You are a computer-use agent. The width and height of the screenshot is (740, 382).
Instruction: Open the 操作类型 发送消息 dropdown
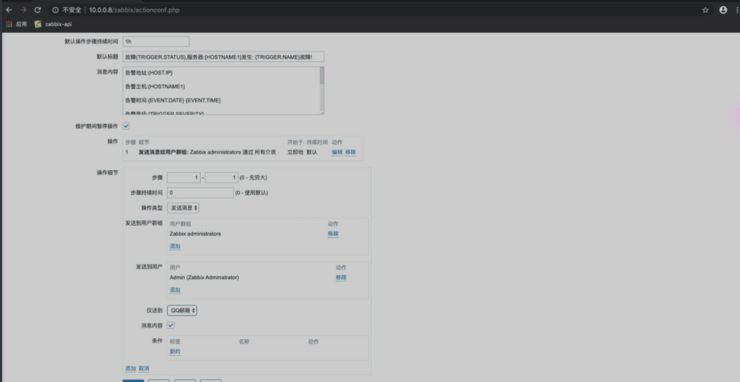(x=183, y=208)
